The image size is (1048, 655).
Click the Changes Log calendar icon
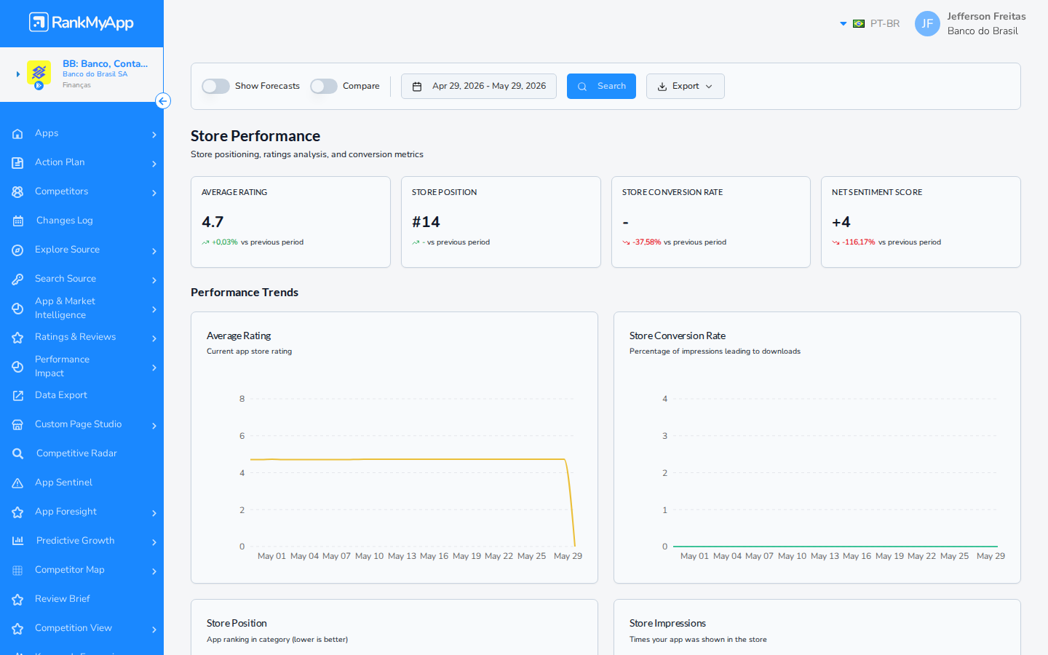[x=17, y=221]
